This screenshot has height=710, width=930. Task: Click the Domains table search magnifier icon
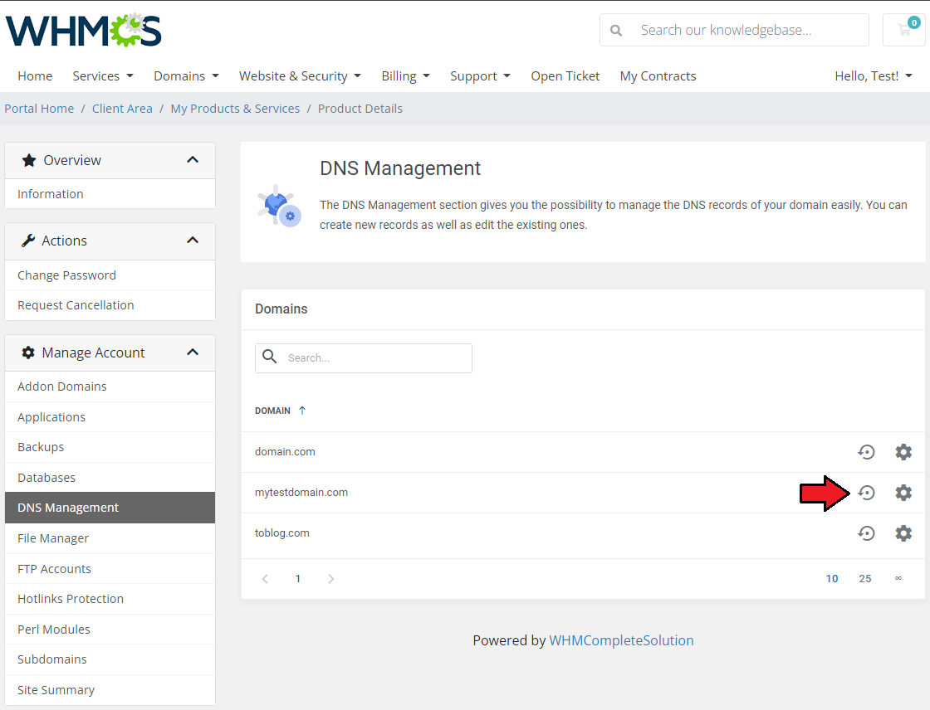point(270,357)
